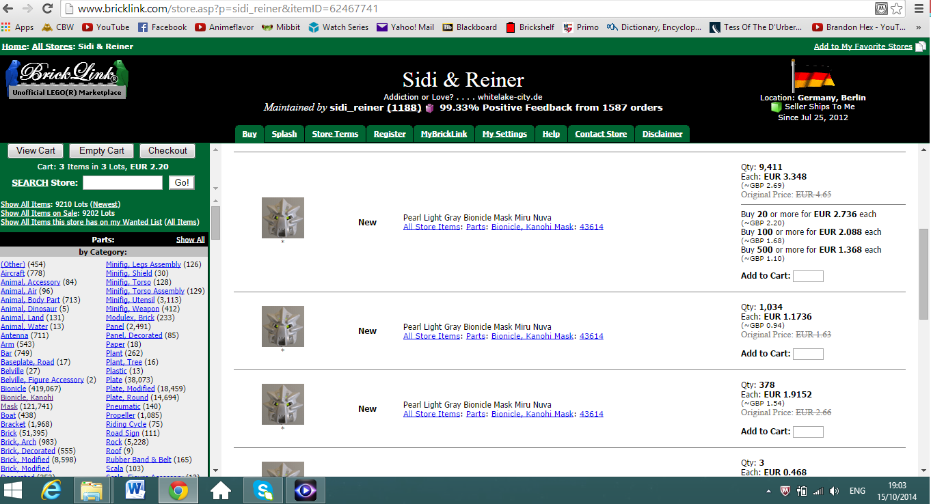Open the Apps shortcut in the bookmarks bar
931x504 pixels.
(x=18, y=27)
